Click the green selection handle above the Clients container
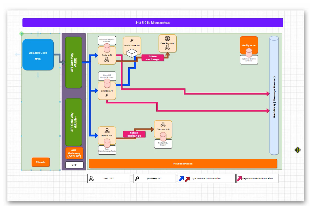Image resolution: width=312 pixels, height=206 pixels. click(x=22, y=33)
